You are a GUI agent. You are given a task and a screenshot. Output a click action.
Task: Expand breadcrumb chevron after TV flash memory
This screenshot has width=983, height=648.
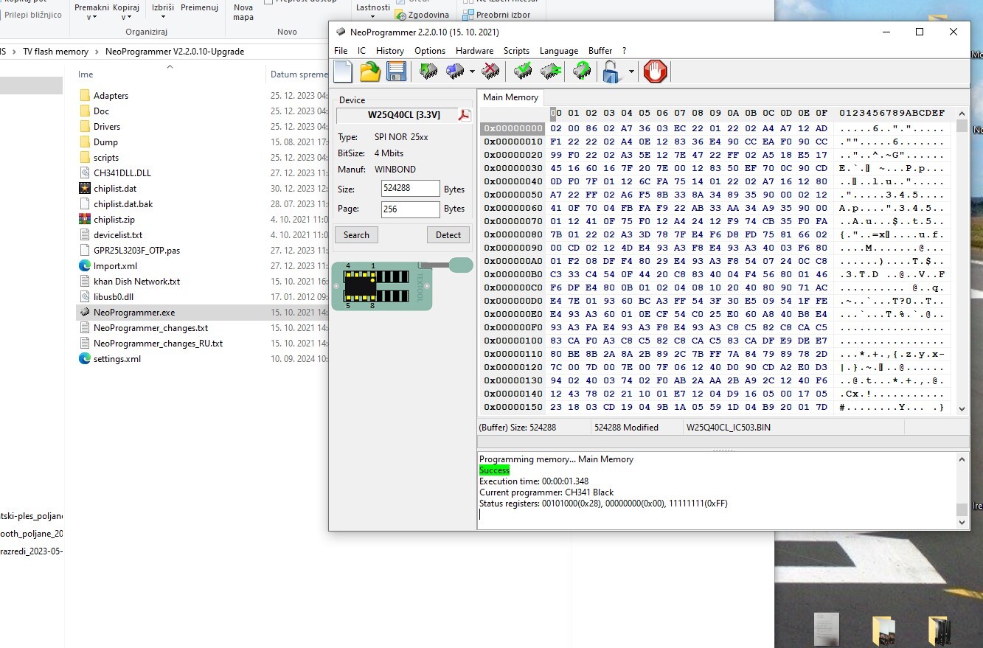(x=97, y=52)
